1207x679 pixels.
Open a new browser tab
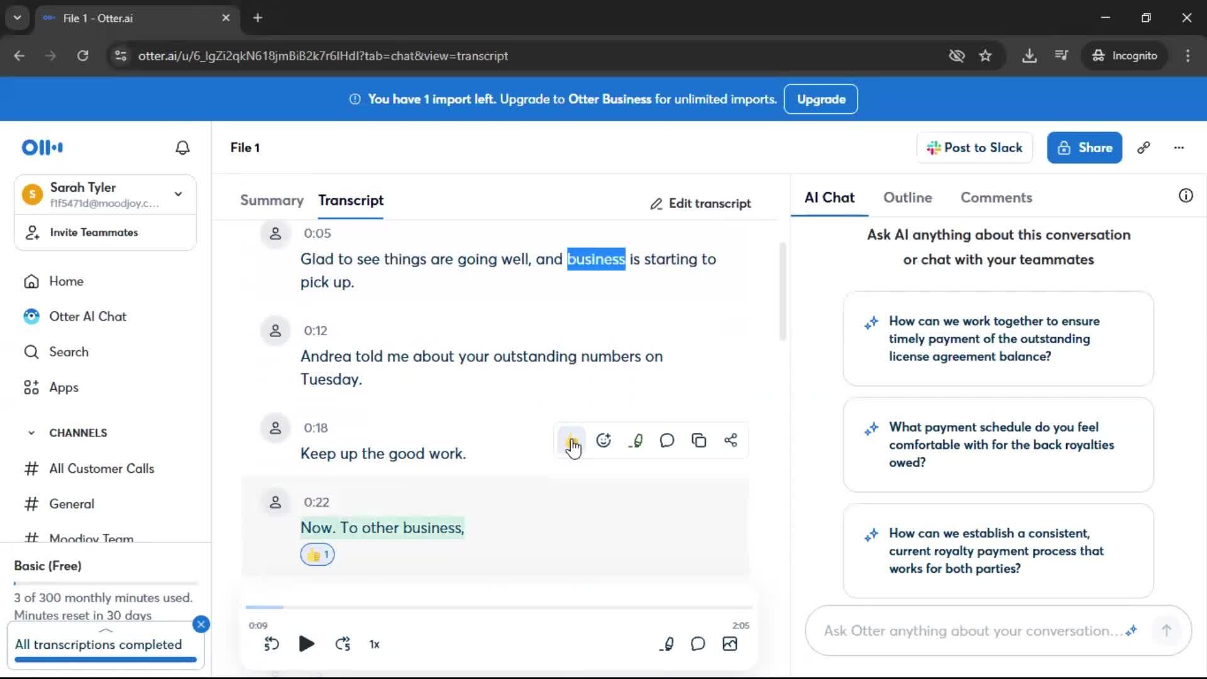pos(258,18)
